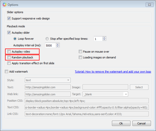Enable Pause on mouse over
This screenshot has height=131, width=156.
(80, 51)
